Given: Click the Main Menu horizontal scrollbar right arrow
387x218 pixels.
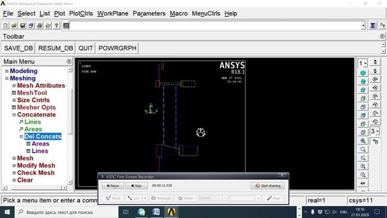Looking at the screenshot, I should [x=65, y=188].
